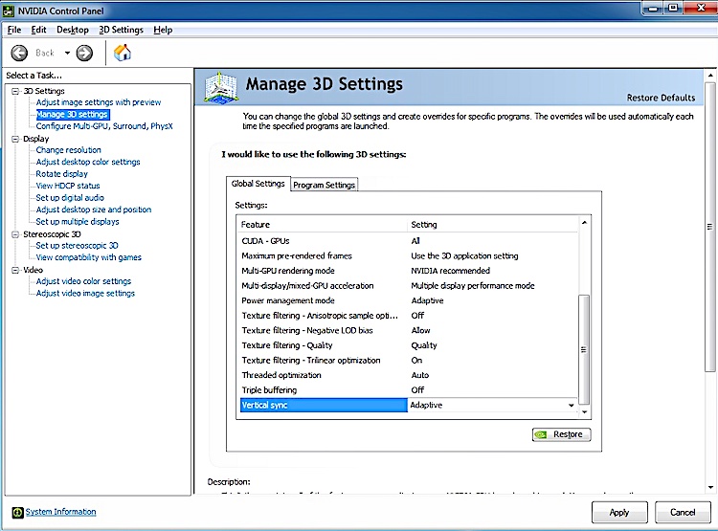Open Change resolution task
The width and height of the screenshot is (718, 531).
pos(68,149)
